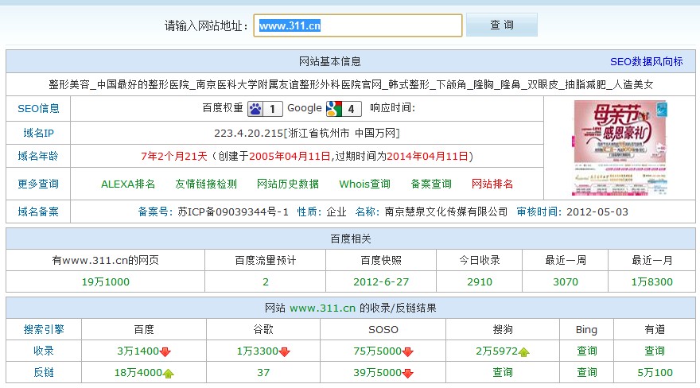Click Google indexed value 1万3300
The width and height of the screenshot is (700, 388).
click(258, 351)
